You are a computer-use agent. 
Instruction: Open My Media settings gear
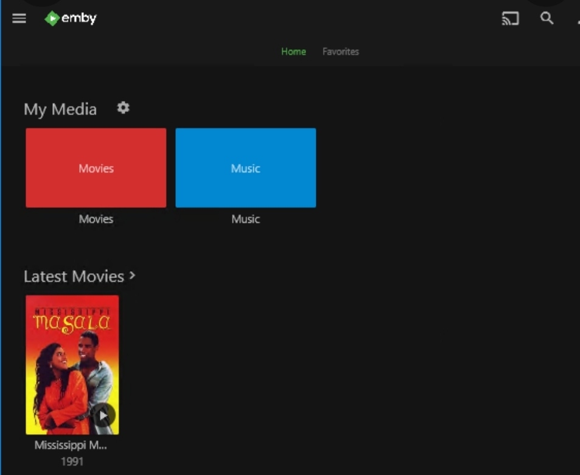[x=124, y=108]
